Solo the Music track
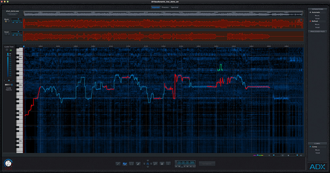The height and width of the screenshot is (173, 330). [x=6, y=22]
